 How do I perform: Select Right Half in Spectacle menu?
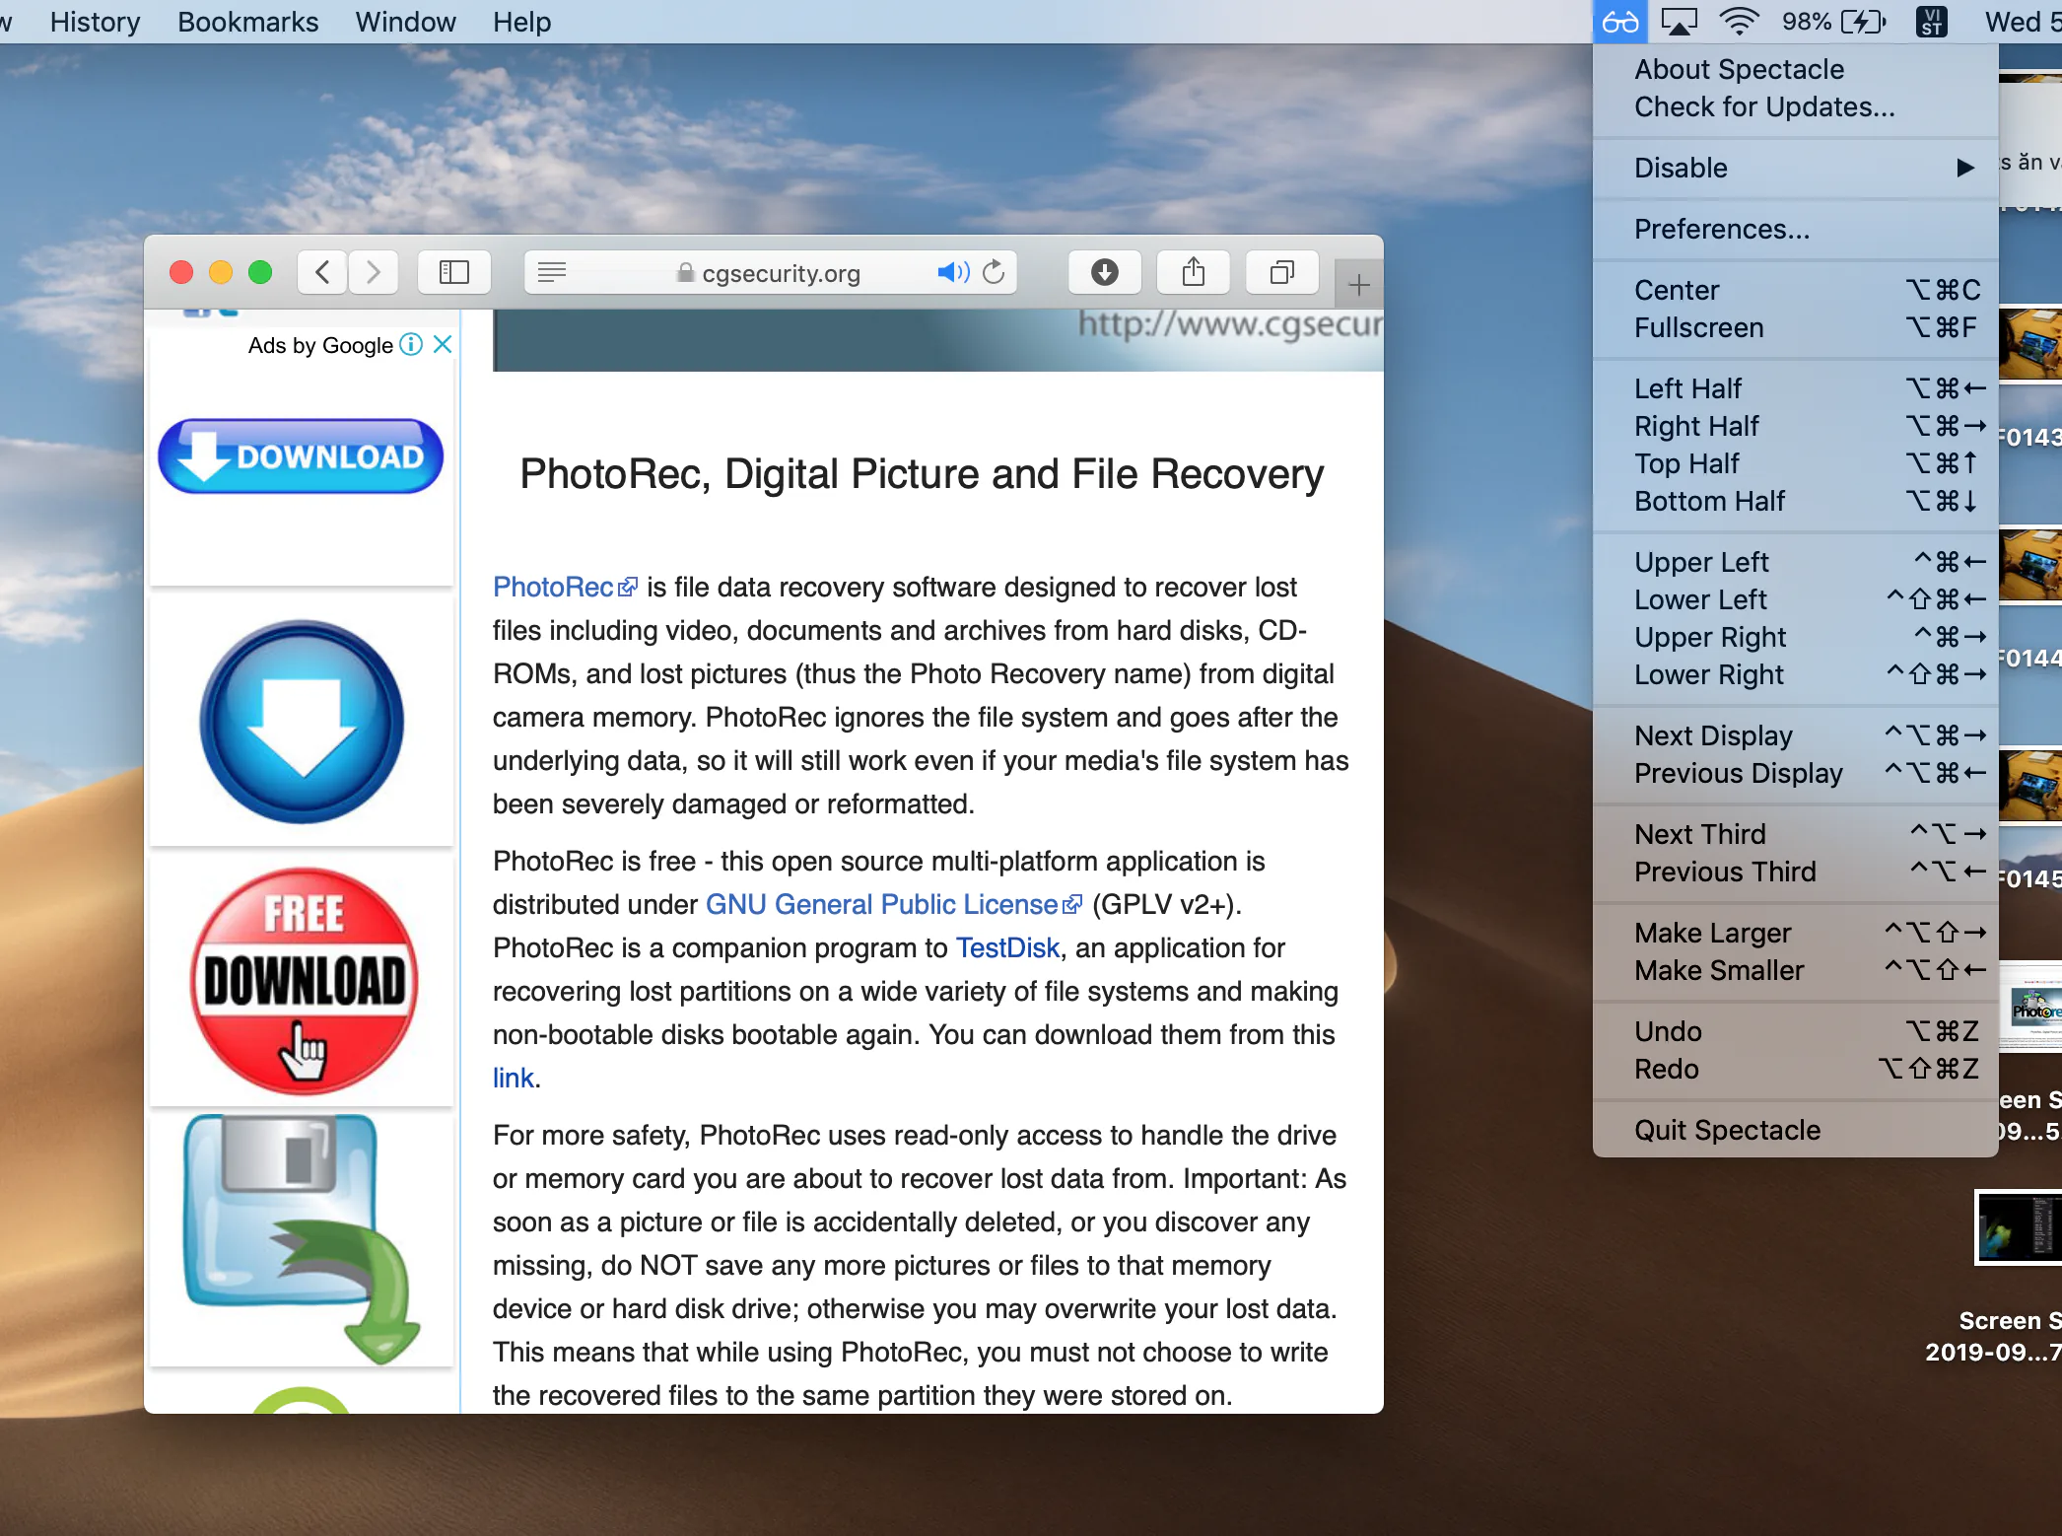point(1796,426)
